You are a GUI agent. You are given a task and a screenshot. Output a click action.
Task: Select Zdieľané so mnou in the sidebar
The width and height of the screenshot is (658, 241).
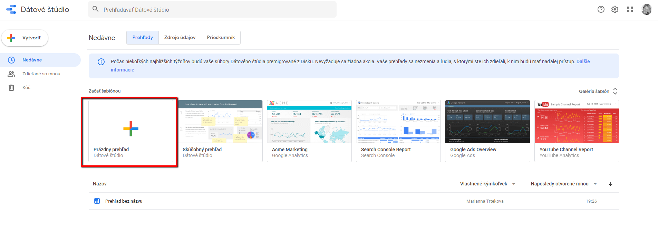point(40,74)
